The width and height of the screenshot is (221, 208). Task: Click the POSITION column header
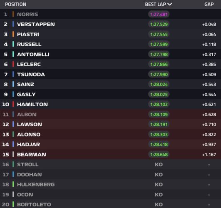click(15, 4)
